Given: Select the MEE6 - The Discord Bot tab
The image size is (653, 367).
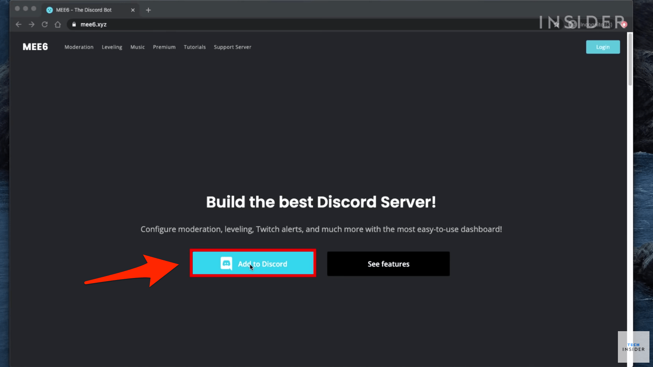Looking at the screenshot, I should pyautogui.click(x=91, y=10).
